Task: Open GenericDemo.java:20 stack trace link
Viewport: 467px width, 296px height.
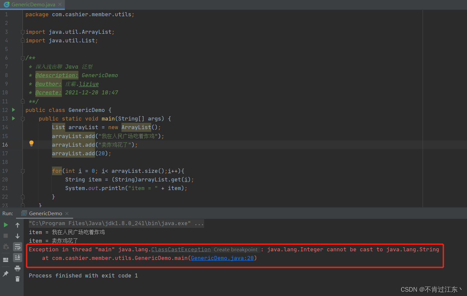Action: (x=222, y=258)
